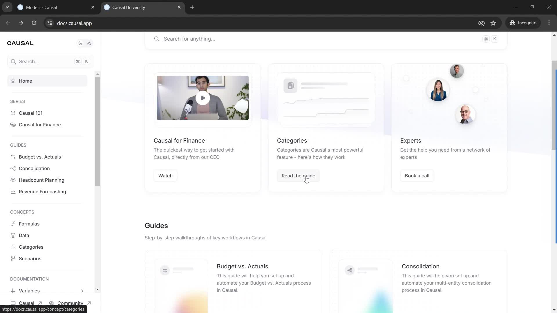Bookmark this page star icon
The width and height of the screenshot is (557, 313).
tap(493, 23)
